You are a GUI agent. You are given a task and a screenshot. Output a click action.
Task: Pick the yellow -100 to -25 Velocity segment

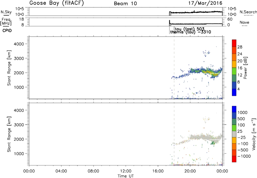[x=234, y=140]
